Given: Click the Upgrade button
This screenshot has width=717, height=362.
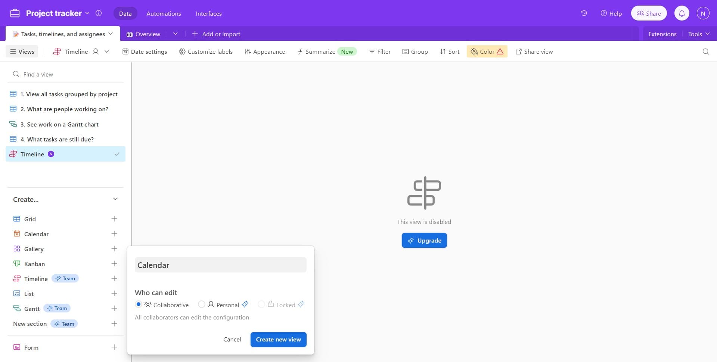Looking at the screenshot, I should 424,240.
